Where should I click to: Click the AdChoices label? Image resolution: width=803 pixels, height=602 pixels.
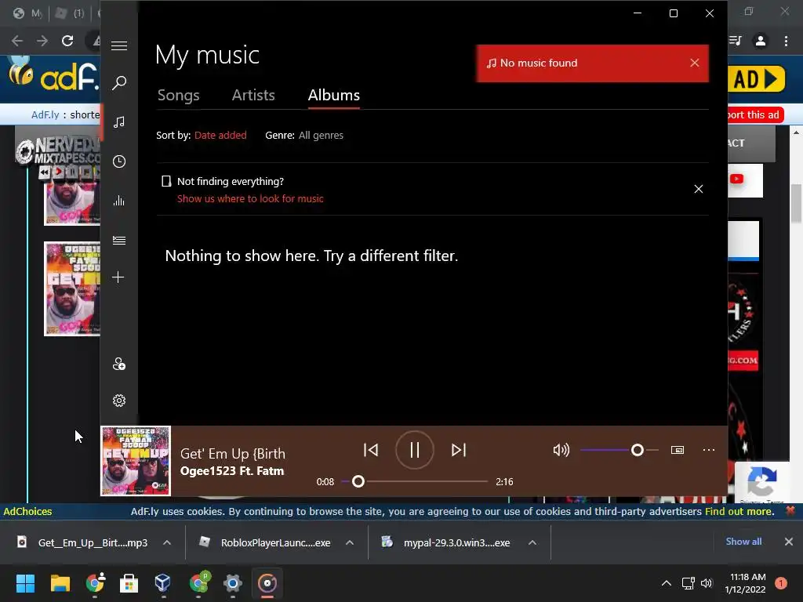pos(27,511)
